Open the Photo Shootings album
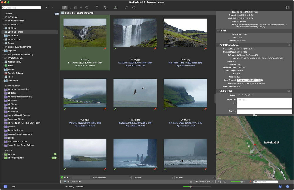 [x=16, y=158]
